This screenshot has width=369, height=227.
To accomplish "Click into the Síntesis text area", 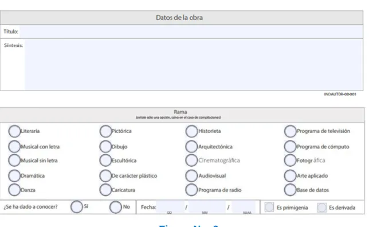I will click(x=194, y=65).
